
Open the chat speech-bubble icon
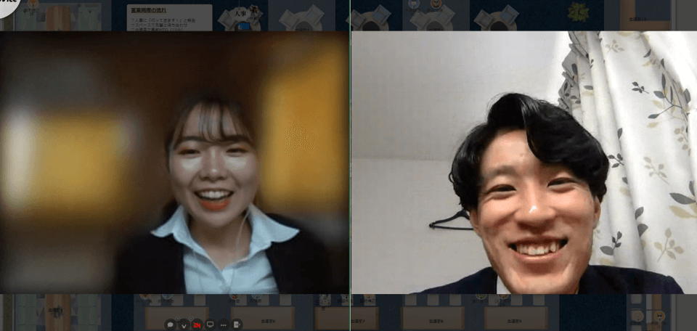pyautogui.click(x=170, y=324)
